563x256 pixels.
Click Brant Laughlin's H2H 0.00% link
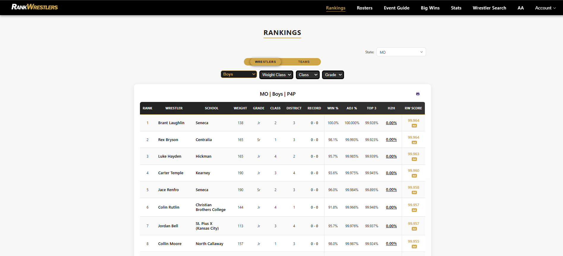click(391, 123)
